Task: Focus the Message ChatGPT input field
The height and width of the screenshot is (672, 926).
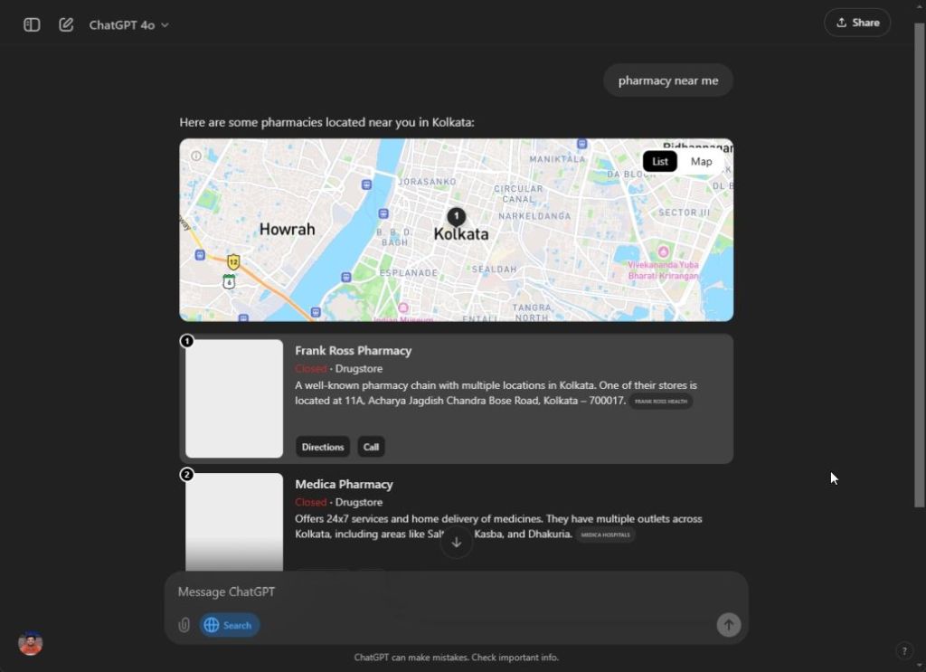Action: click(456, 592)
